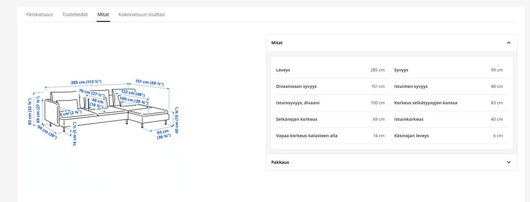This screenshot has width=530, height=202.
Task: Open the Yleiskatsaus tab
Action: pos(39,14)
